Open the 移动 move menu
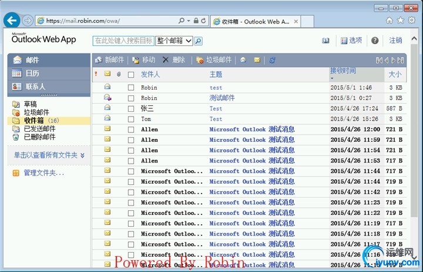Viewport: 423px width, 272px height. [144, 59]
